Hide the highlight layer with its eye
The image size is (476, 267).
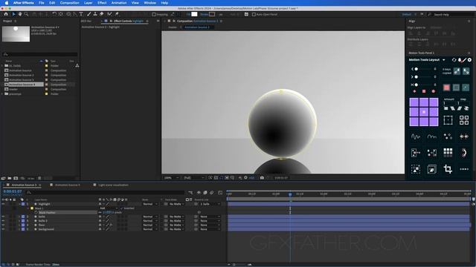click(x=3, y=204)
